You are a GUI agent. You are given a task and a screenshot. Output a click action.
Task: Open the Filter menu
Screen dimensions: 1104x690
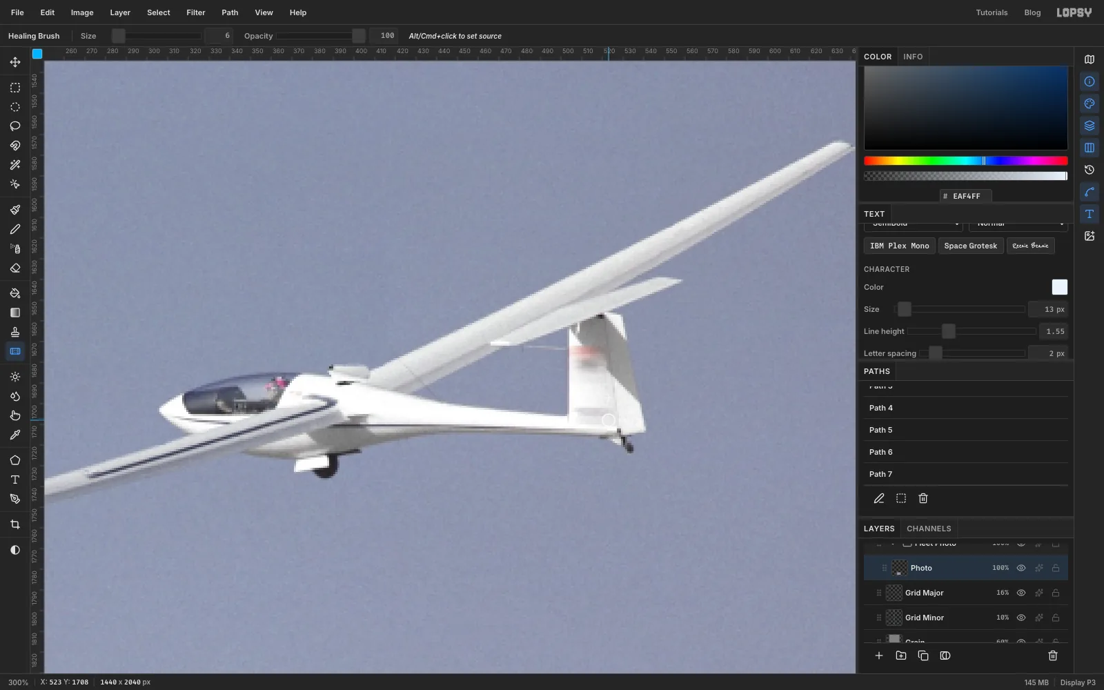tap(196, 12)
